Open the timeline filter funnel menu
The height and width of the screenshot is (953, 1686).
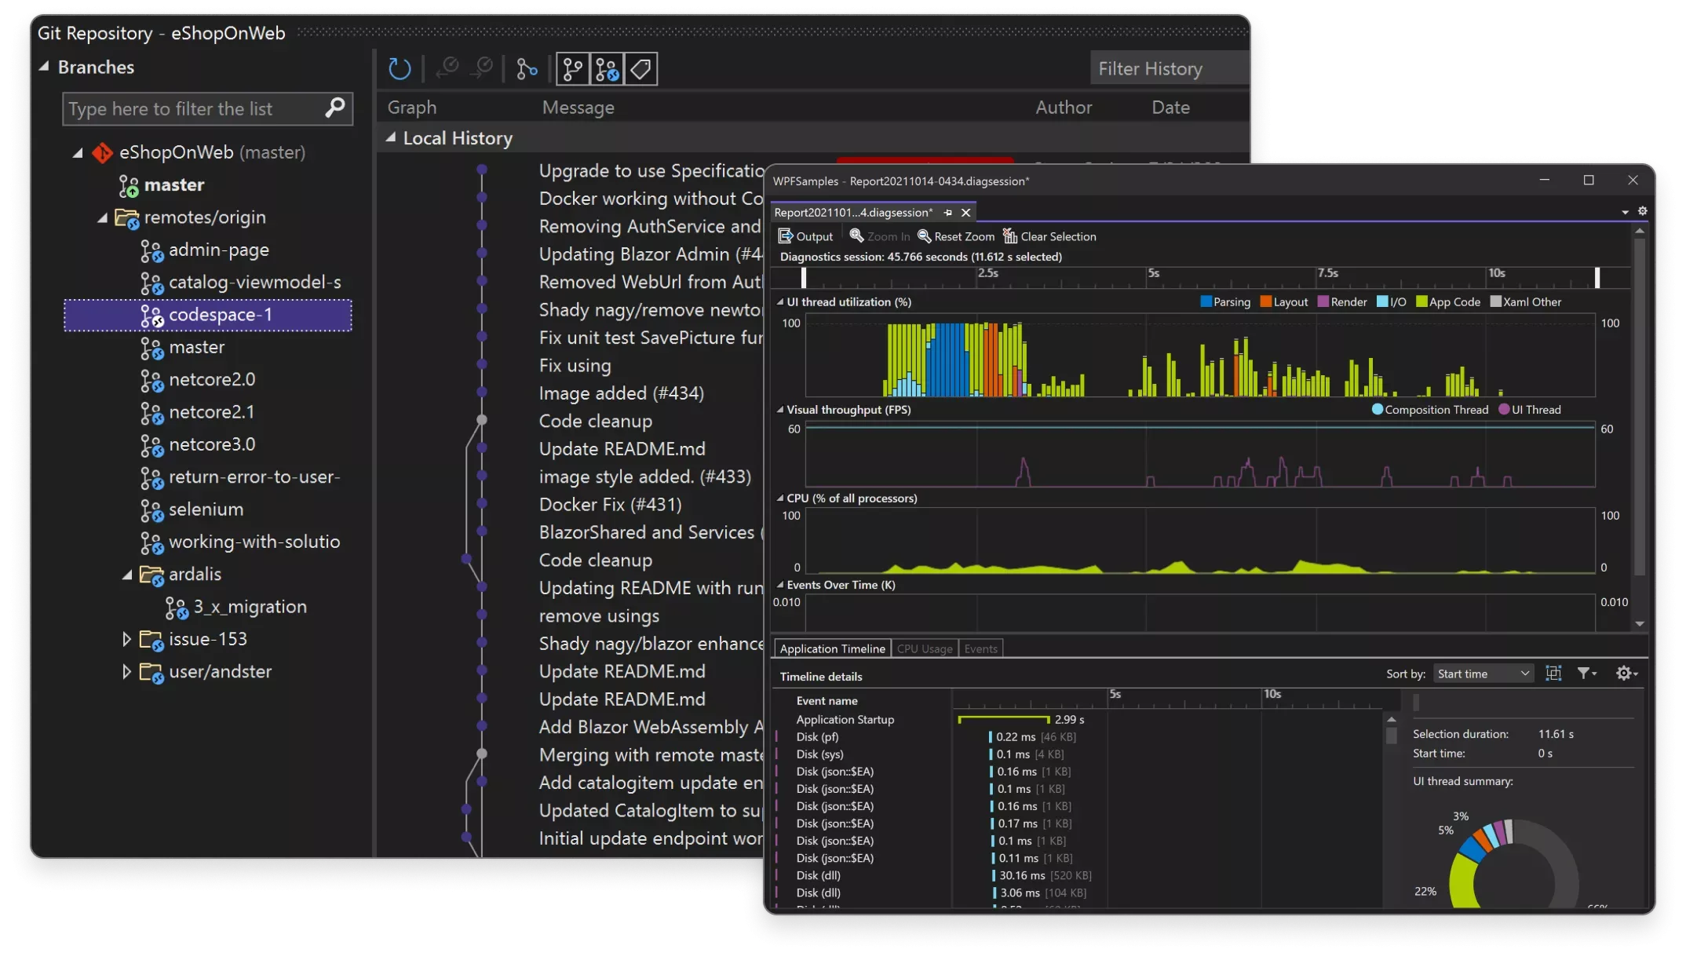coord(1587,674)
